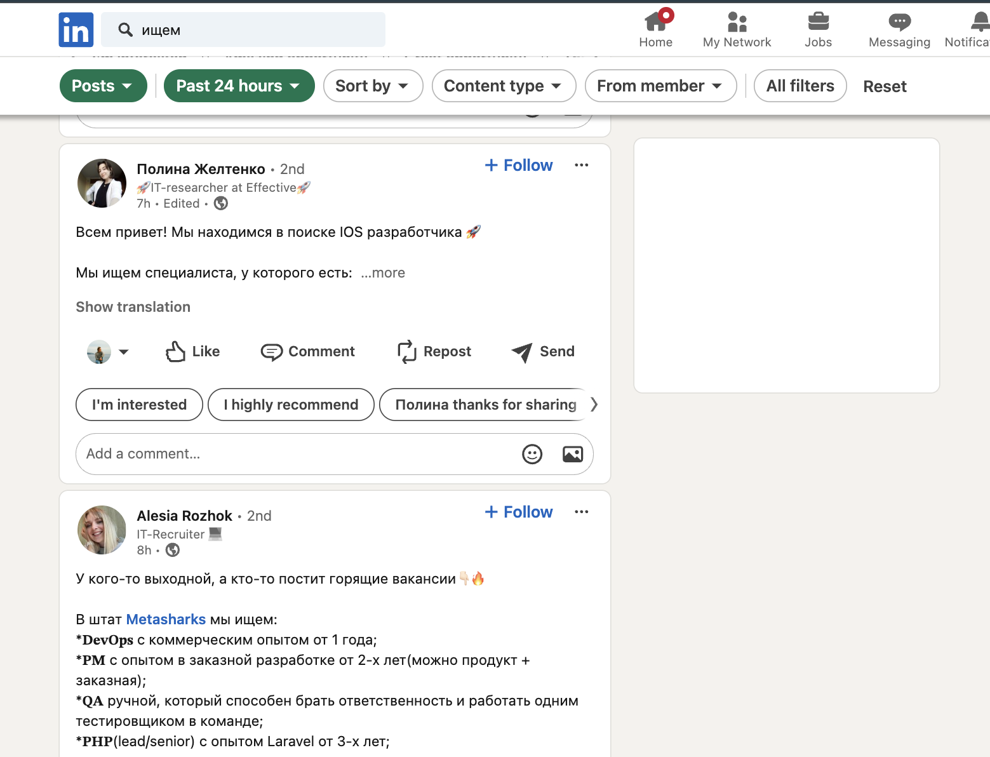This screenshot has height=757, width=990.
Task: Click the LinkedIn home logo
Action: point(76,29)
